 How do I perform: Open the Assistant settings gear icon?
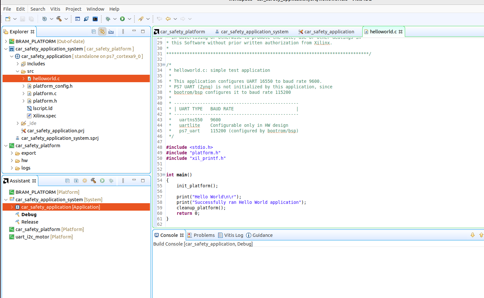85,181
